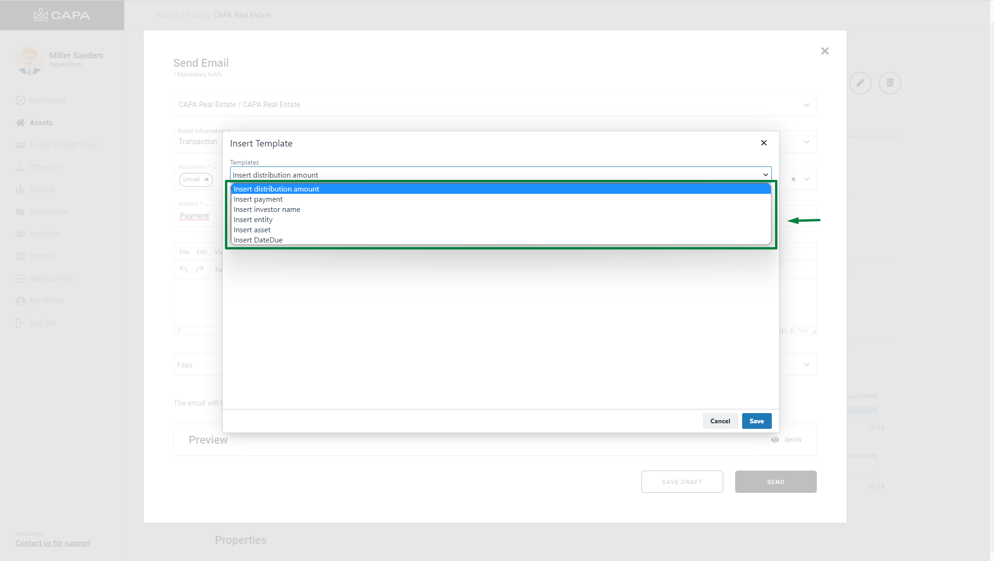Click the Save Draft button
994x561 pixels.
(681, 482)
